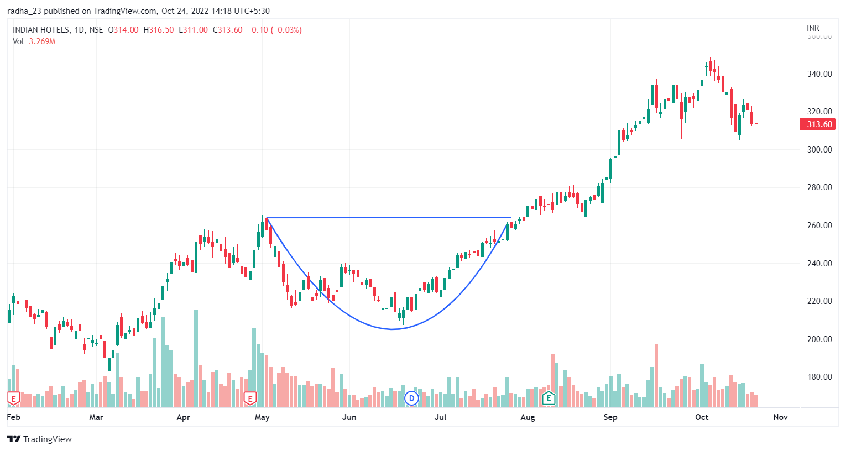Image resolution: width=846 pixels, height=451 pixels.
Task: Click the Jul label on time axis
Action: 441,417
